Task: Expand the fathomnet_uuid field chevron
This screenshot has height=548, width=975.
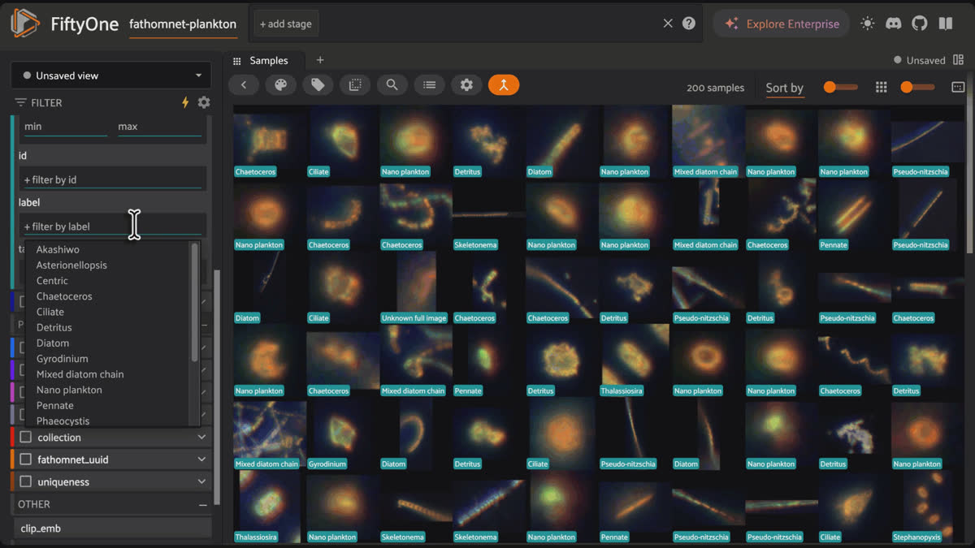Action: click(201, 460)
